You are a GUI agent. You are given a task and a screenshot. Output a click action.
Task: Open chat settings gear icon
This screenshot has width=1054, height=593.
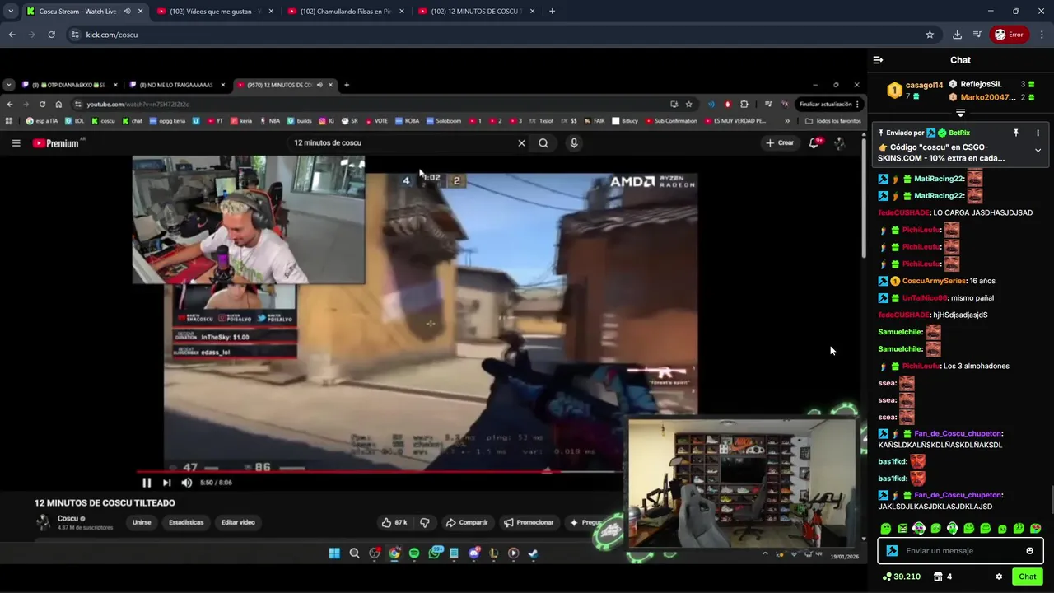click(x=999, y=577)
